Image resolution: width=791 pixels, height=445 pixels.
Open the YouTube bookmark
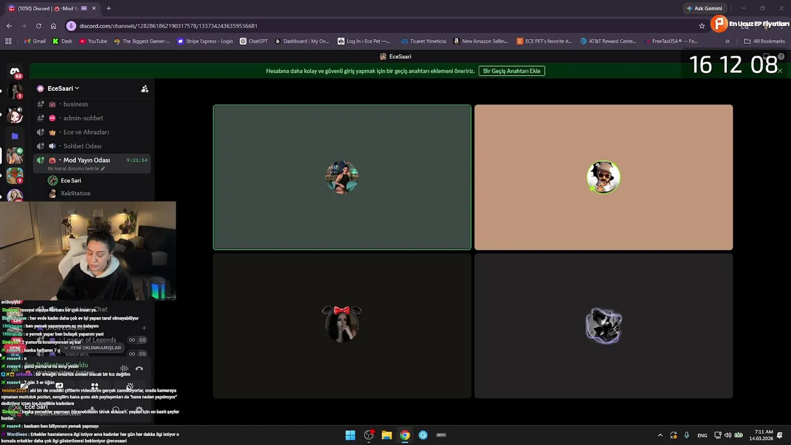tap(93, 41)
